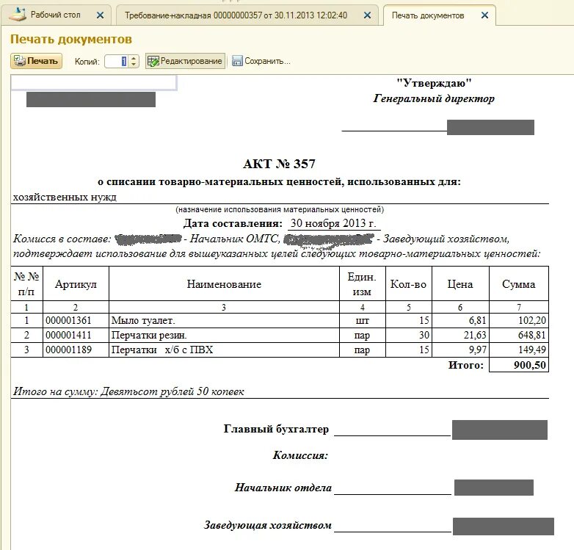
Task: Click the date 30 ноября 2013 г.
Action: [333, 223]
